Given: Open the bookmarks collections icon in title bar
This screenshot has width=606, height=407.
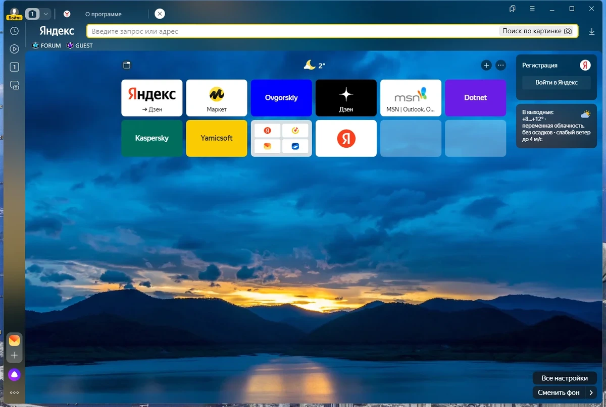Looking at the screenshot, I should 513,9.
